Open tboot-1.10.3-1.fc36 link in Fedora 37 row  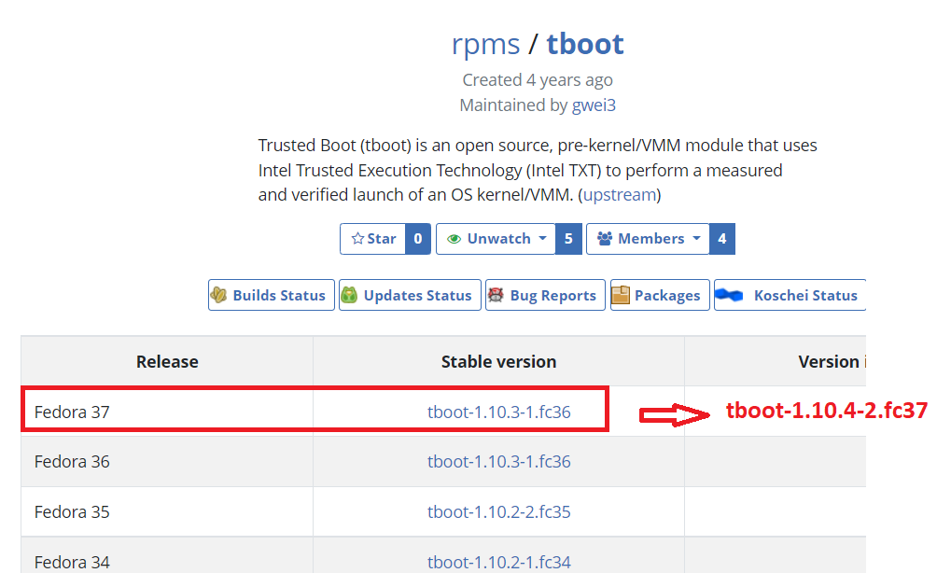(499, 412)
